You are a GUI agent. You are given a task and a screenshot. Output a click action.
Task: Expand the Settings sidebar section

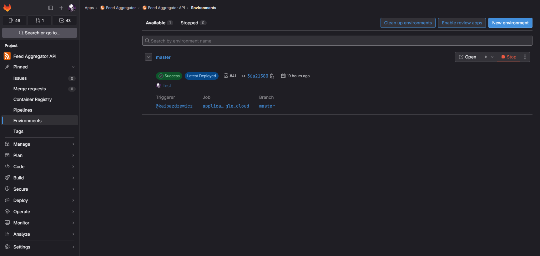pos(39,247)
